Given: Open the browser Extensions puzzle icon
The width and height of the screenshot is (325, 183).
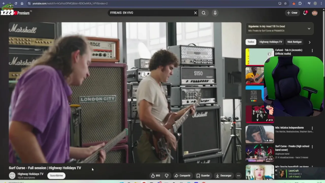Looking at the screenshot, I should [x=300, y=3].
